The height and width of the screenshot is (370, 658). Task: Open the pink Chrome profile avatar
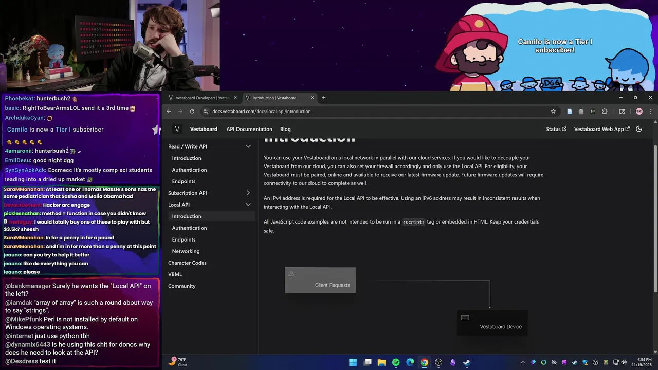[x=639, y=111]
